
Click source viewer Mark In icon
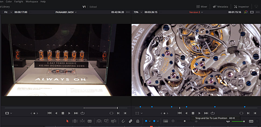[x=118, y=113]
